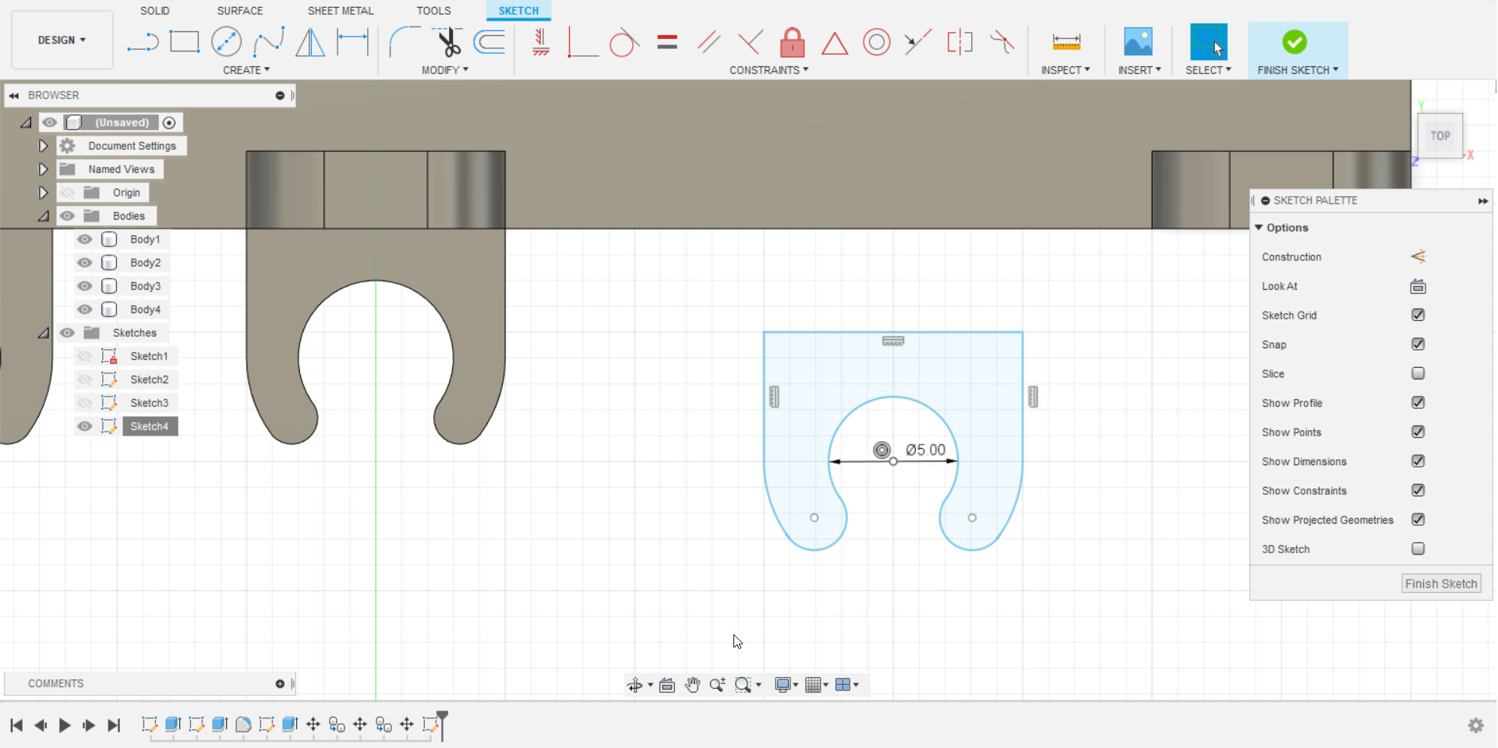
Task: Apply the Equal constraint
Action: 667,42
